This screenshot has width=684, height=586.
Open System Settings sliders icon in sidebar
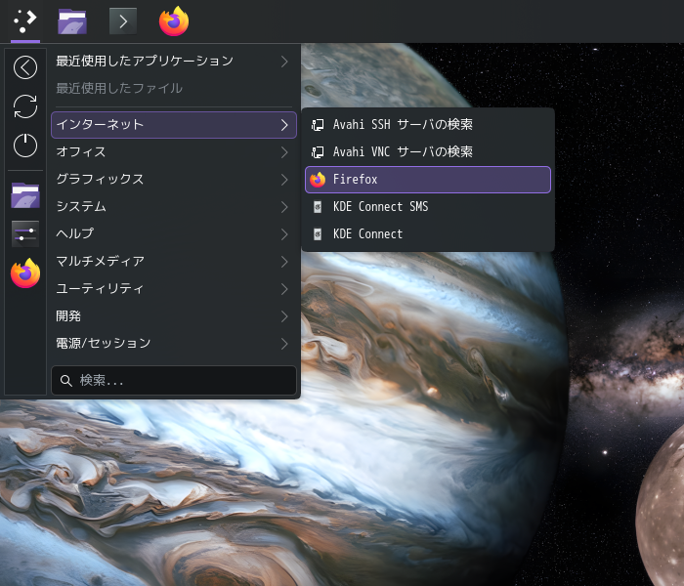tap(25, 234)
